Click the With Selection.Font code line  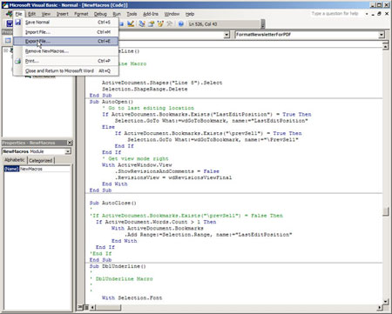(132, 297)
